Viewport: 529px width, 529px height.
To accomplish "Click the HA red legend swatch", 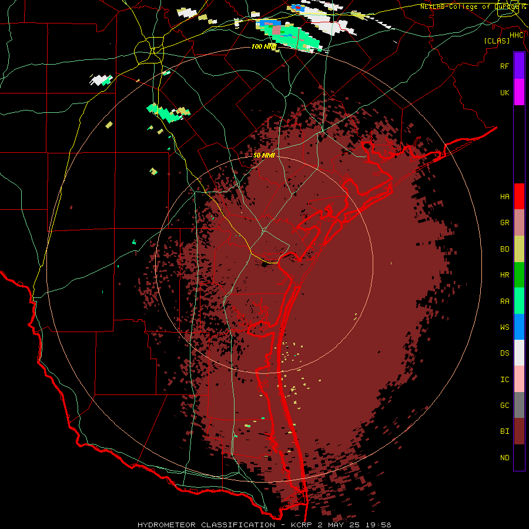I will point(519,196).
